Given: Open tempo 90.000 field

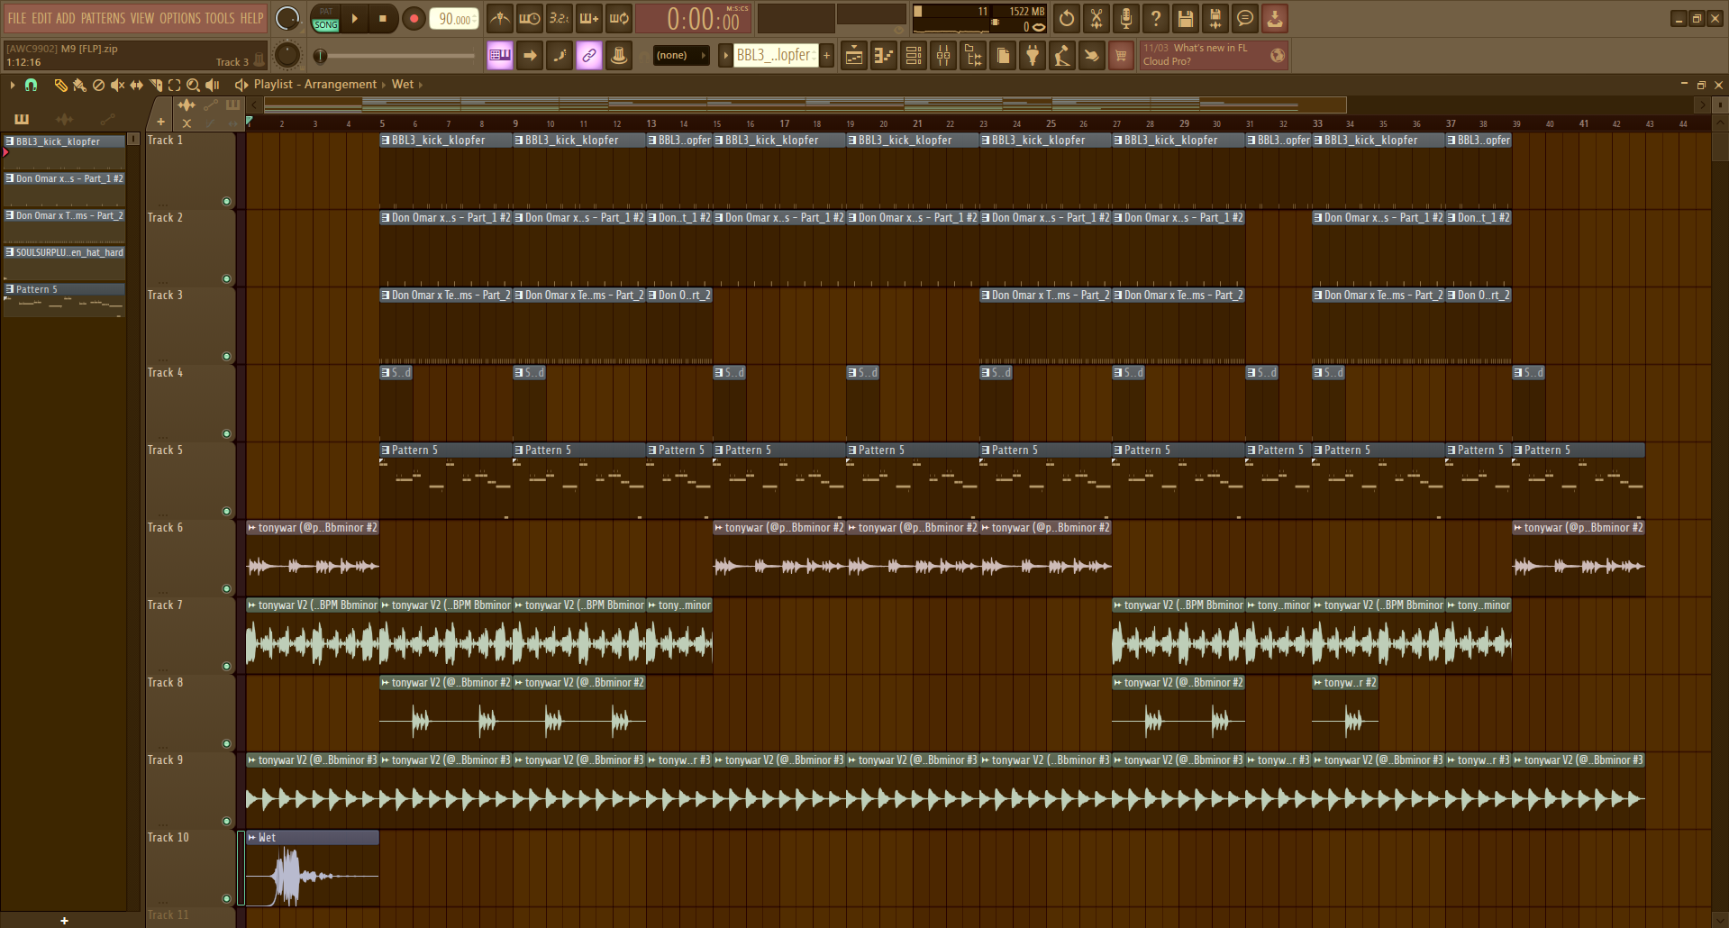Looking at the screenshot, I should 454,19.
